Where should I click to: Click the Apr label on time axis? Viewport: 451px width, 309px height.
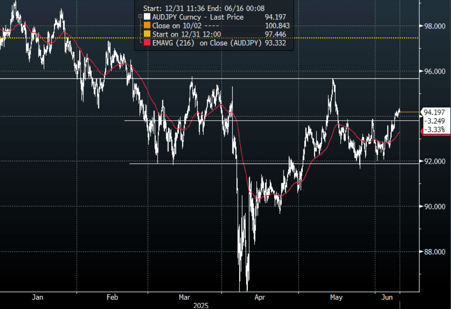pos(260,297)
